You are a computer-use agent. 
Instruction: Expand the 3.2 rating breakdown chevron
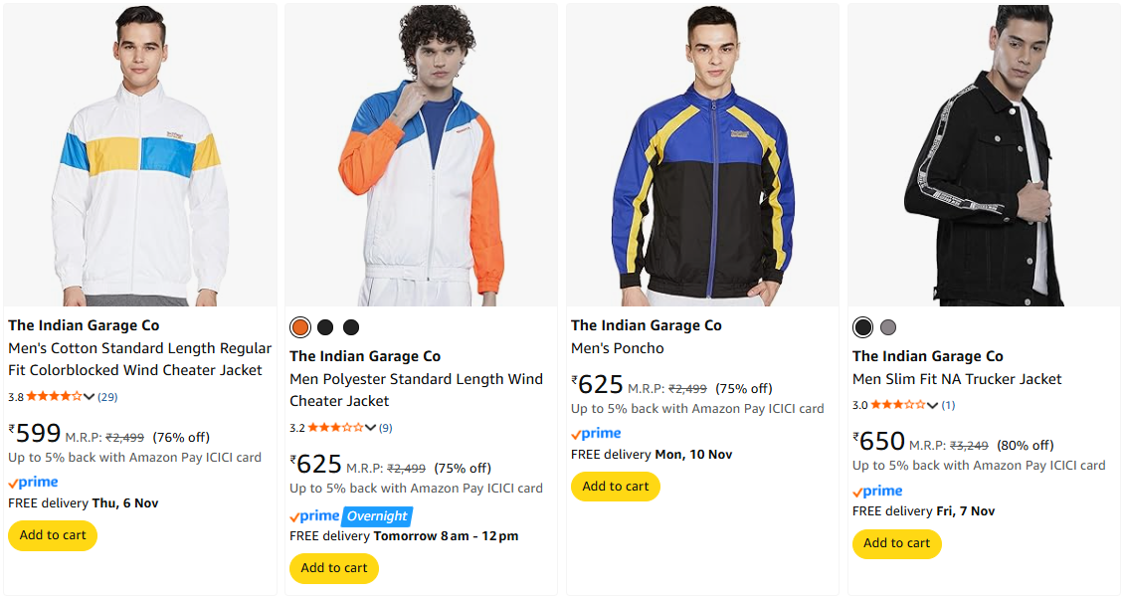tap(371, 428)
